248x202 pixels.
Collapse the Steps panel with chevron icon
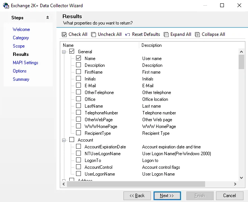(47, 18)
